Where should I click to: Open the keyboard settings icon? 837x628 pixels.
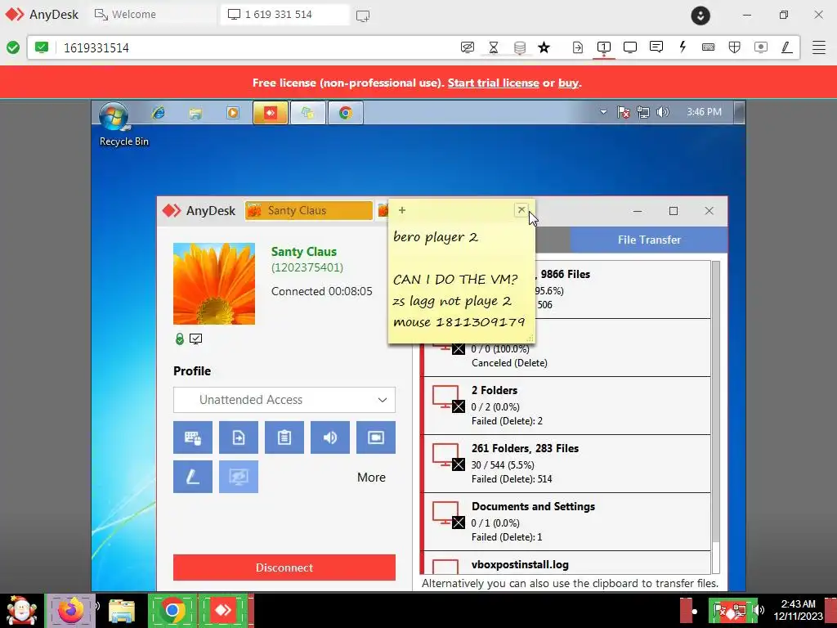(x=709, y=47)
